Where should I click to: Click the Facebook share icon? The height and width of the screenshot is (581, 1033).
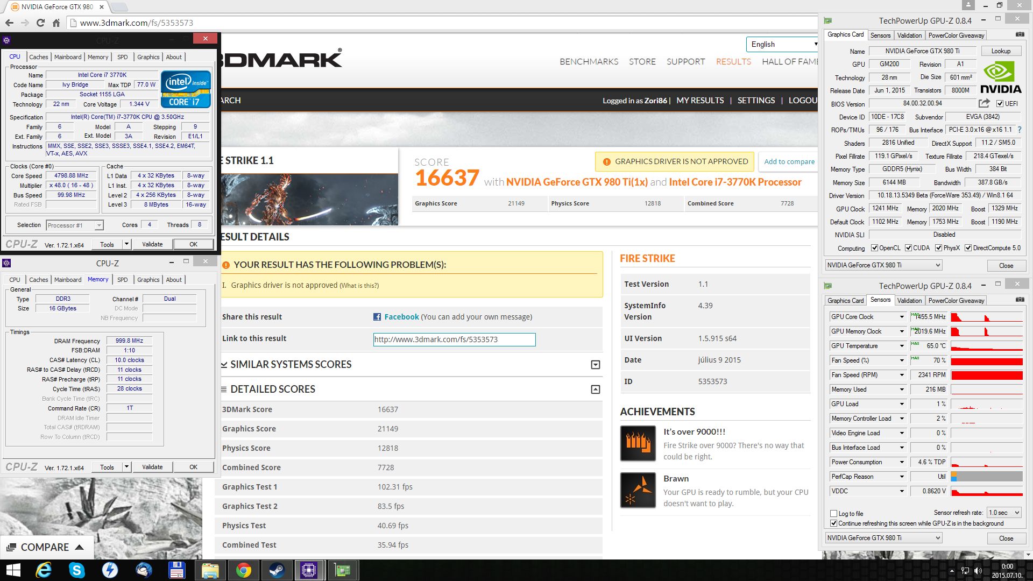(377, 317)
